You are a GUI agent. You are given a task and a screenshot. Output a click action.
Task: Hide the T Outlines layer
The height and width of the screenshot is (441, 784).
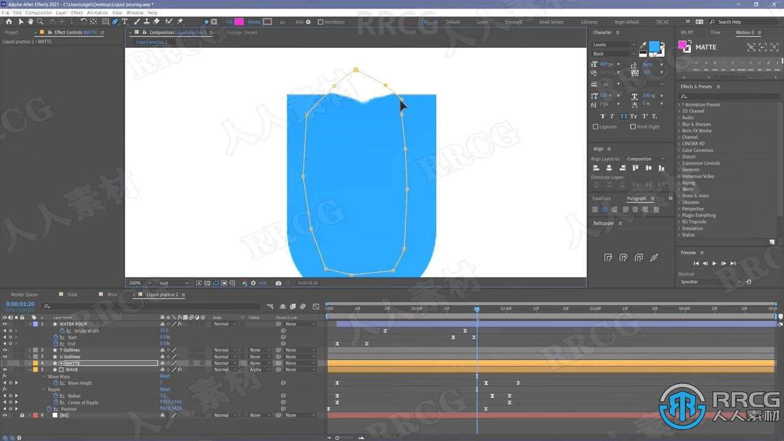pyautogui.click(x=5, y=350)
